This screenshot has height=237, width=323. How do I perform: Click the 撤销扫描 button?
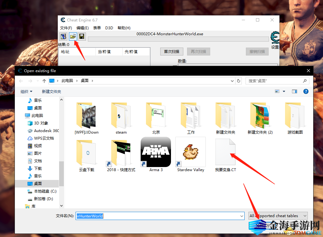pos(257,52)
